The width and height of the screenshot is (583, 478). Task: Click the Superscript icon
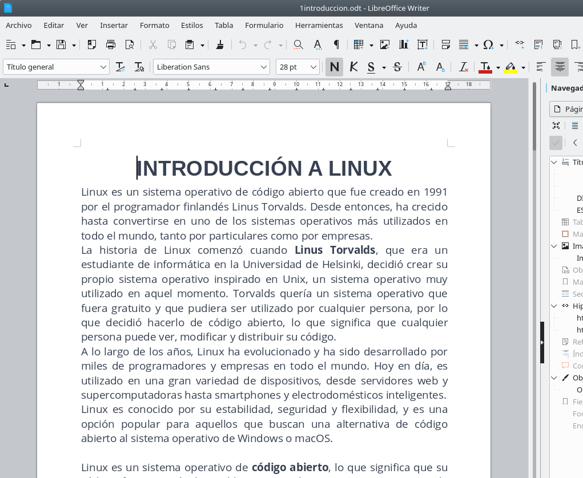[x=421, y=67]
